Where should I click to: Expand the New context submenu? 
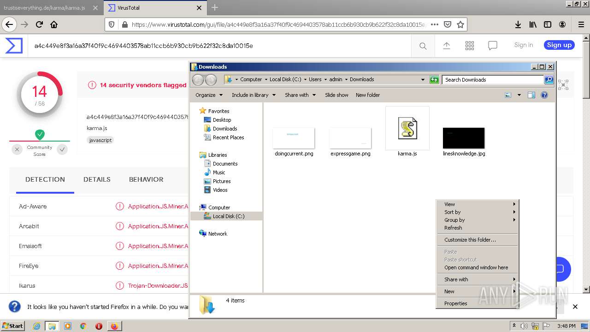477,291
